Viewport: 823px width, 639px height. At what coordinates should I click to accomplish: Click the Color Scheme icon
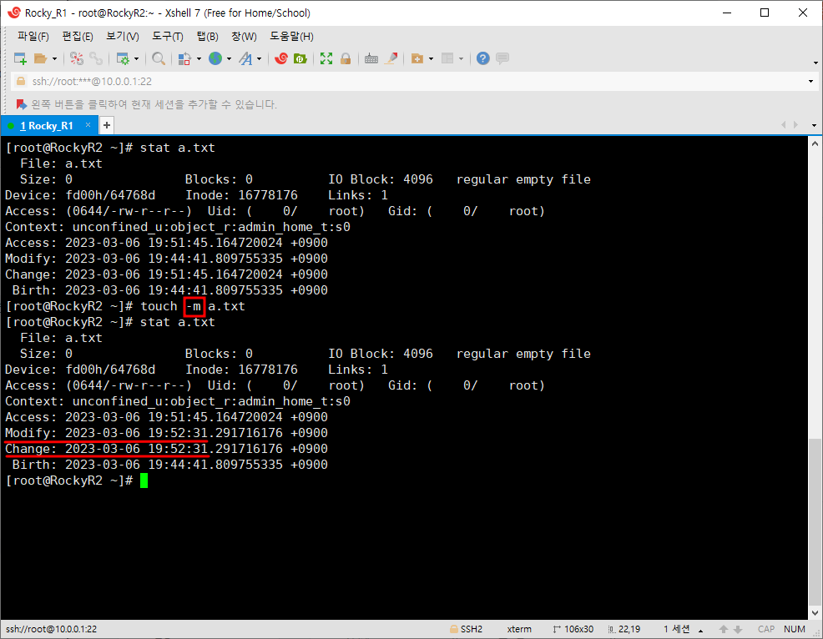click(184, 58)
